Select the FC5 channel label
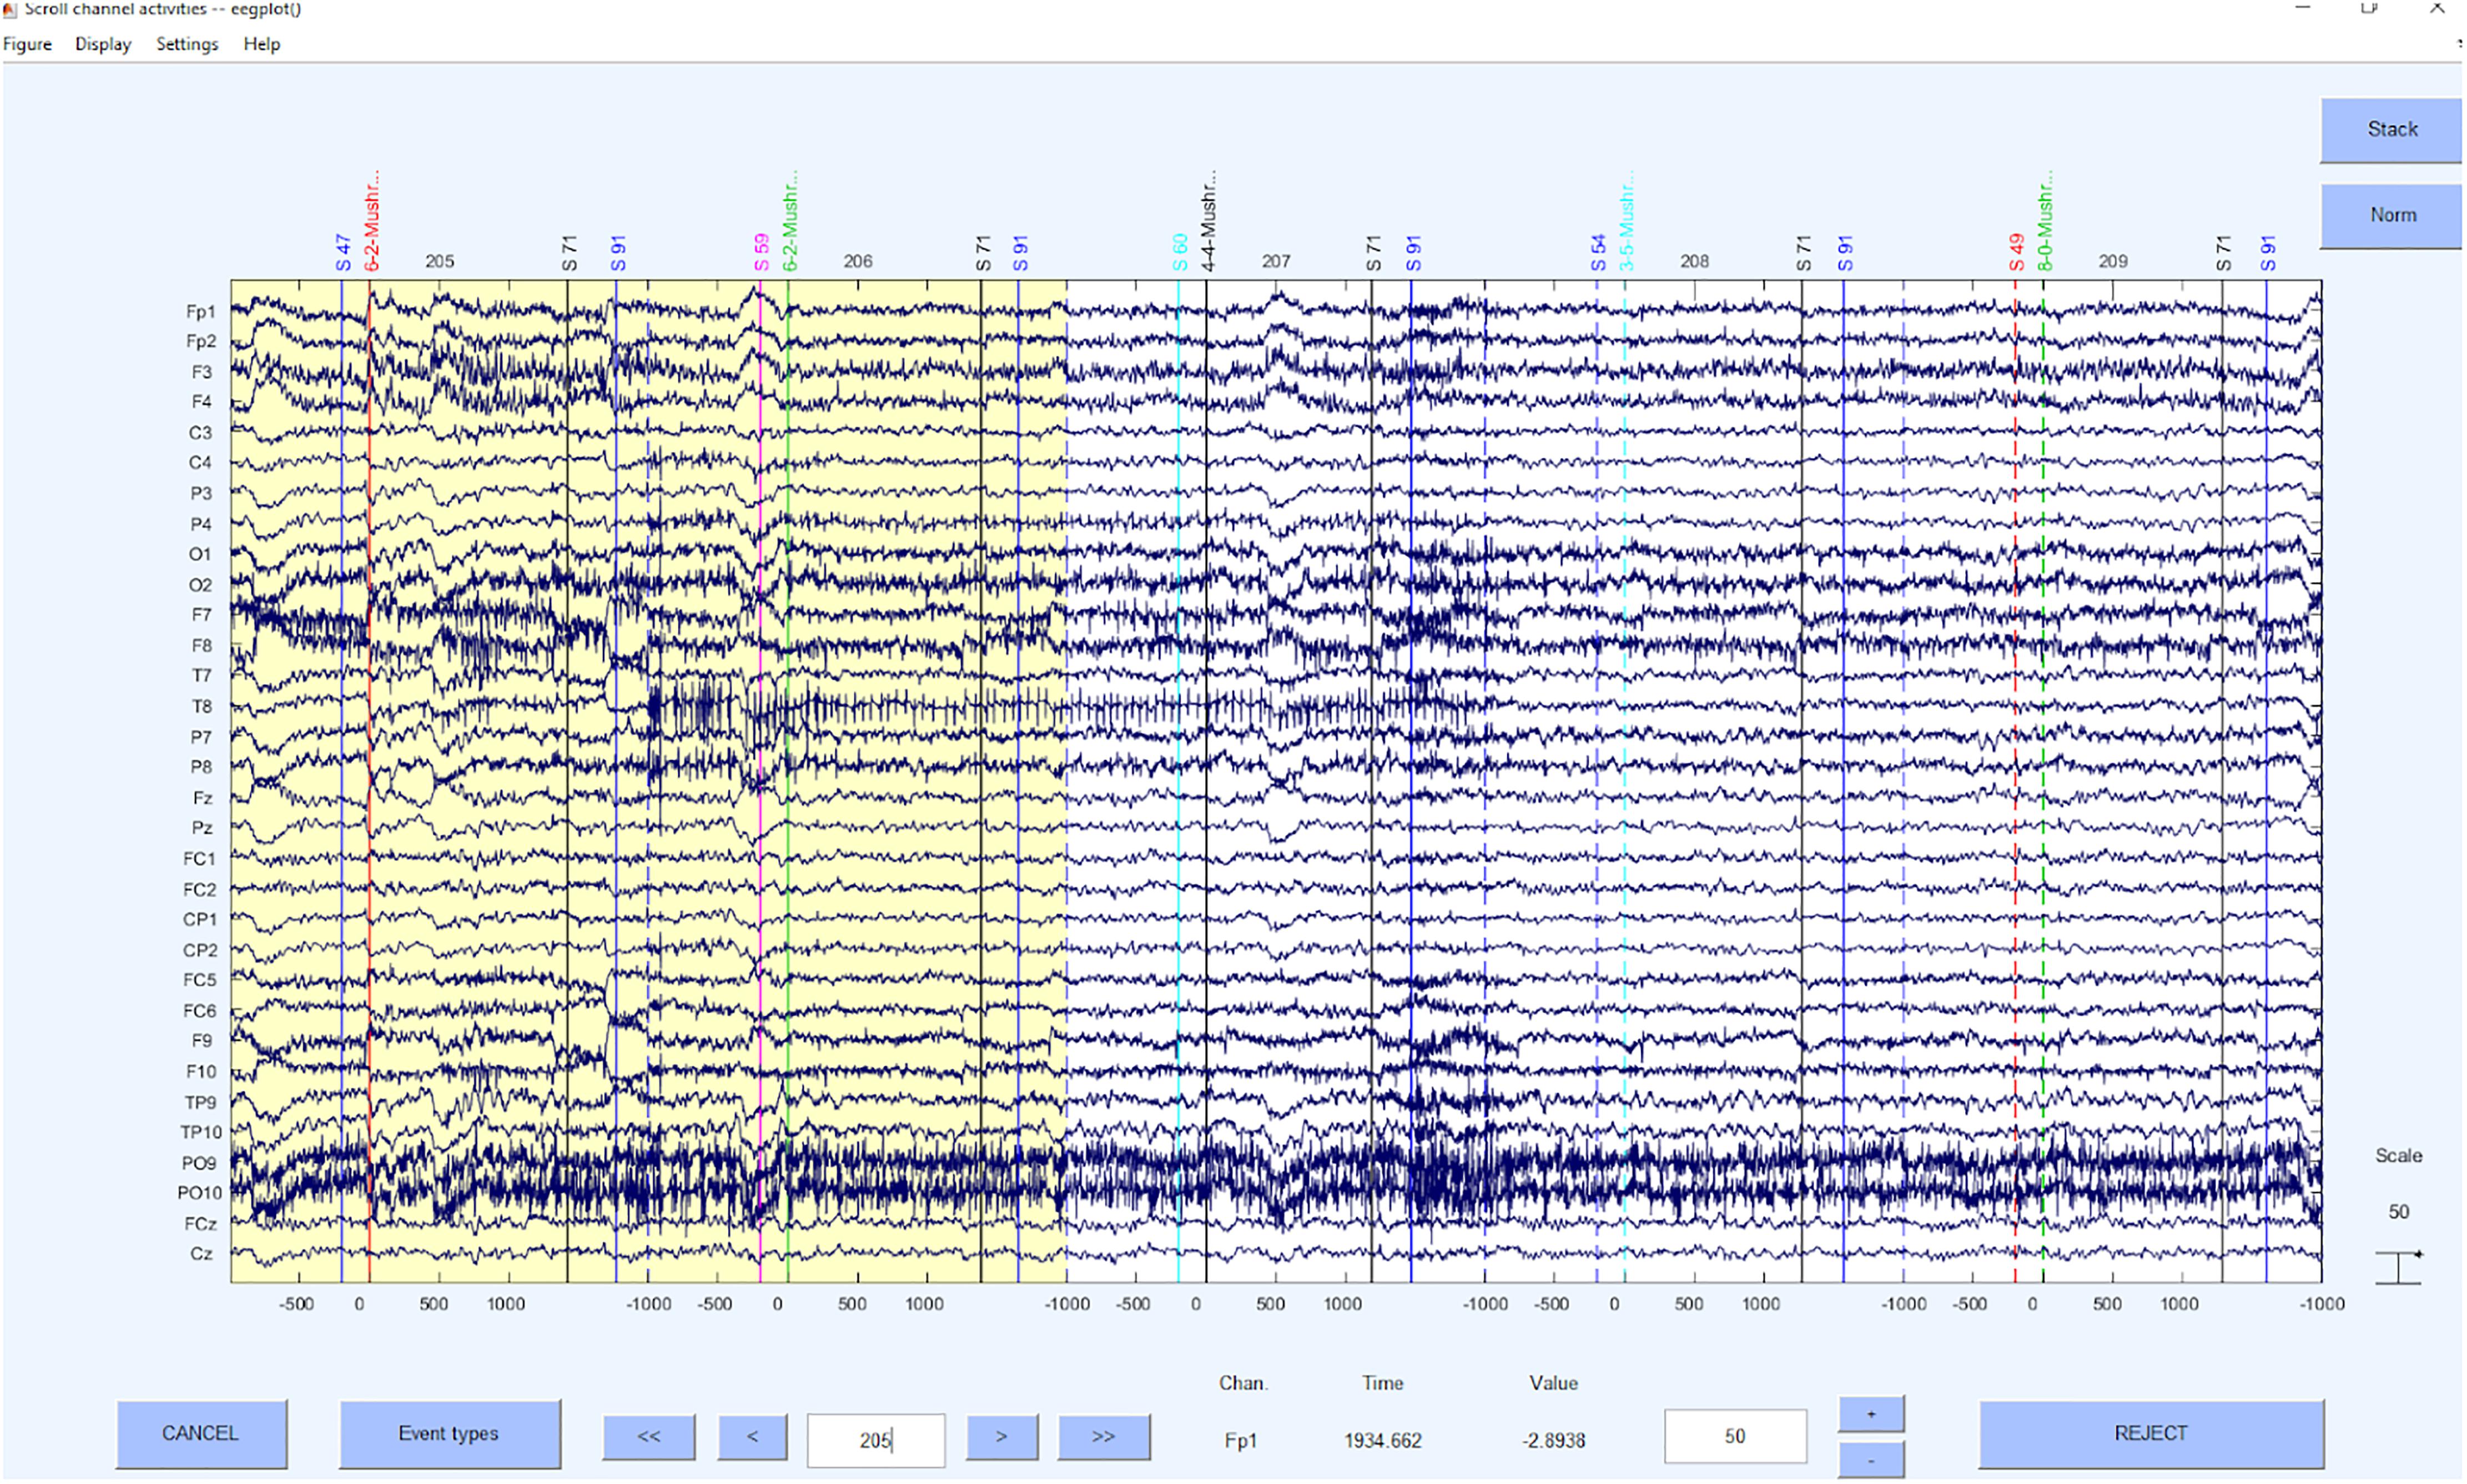The height and width of the screenshot is (1484, 2467). tap(200, 980)
